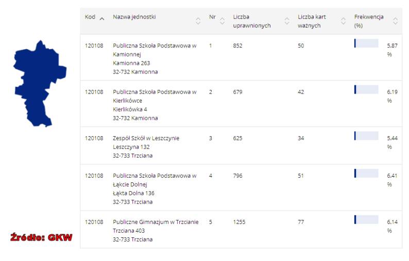Click the 5.87% turnout progress bar
Viewport: 409px width, 261px height.
[x=366, y=43]
